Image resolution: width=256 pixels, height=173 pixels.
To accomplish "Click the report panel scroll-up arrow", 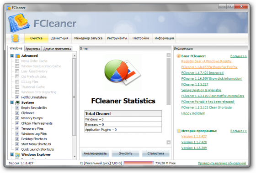I will (x=169, y=55).
